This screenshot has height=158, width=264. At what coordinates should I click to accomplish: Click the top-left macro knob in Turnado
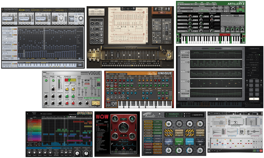click(169, 124)
